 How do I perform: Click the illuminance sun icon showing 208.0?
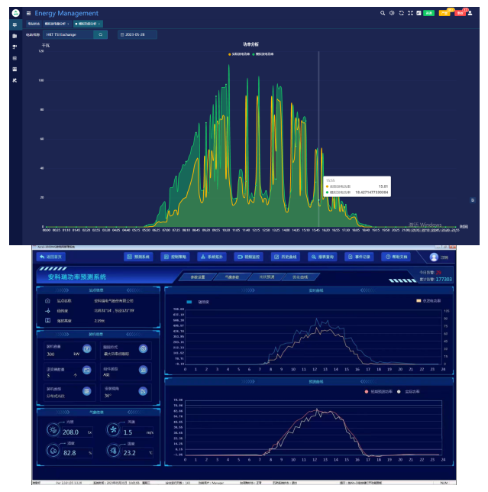(x=53, y=431)
